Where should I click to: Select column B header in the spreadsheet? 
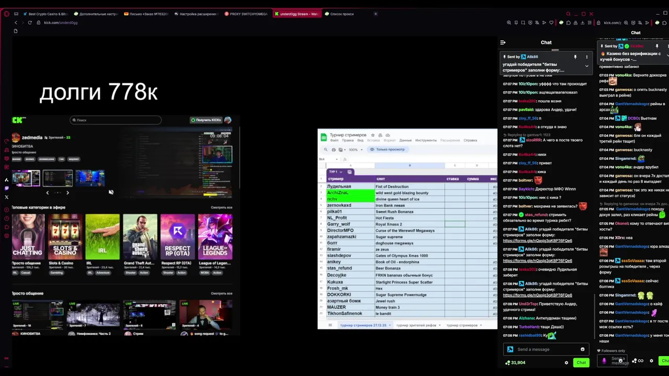coord(410,166)
